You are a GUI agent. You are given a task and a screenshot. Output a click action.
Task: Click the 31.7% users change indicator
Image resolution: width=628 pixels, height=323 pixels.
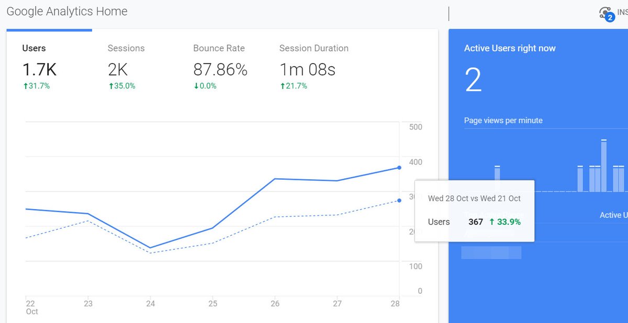(36, 86)
